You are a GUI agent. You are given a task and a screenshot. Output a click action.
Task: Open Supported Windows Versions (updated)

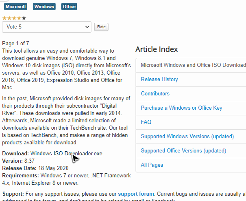click(187, 136)
